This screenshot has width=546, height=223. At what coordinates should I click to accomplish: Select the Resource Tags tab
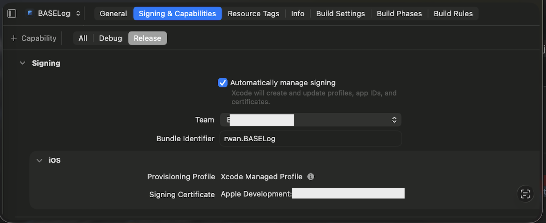[x=253, y=13]
